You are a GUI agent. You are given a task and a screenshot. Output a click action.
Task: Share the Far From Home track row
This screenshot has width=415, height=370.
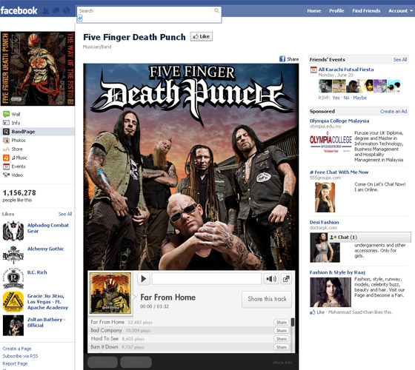coord(282,323)
